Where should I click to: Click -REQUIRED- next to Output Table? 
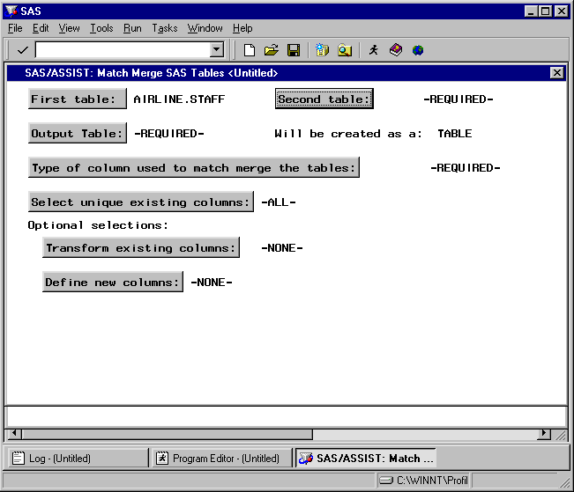tap(169, 134)
